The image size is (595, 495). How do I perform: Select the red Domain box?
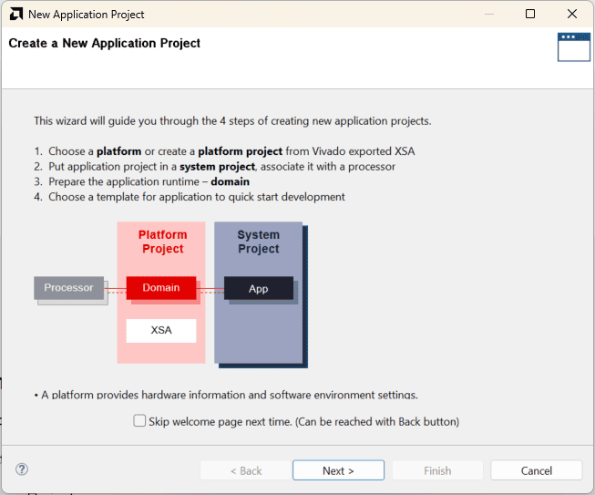pyautogui.click(x=161, y=288)
